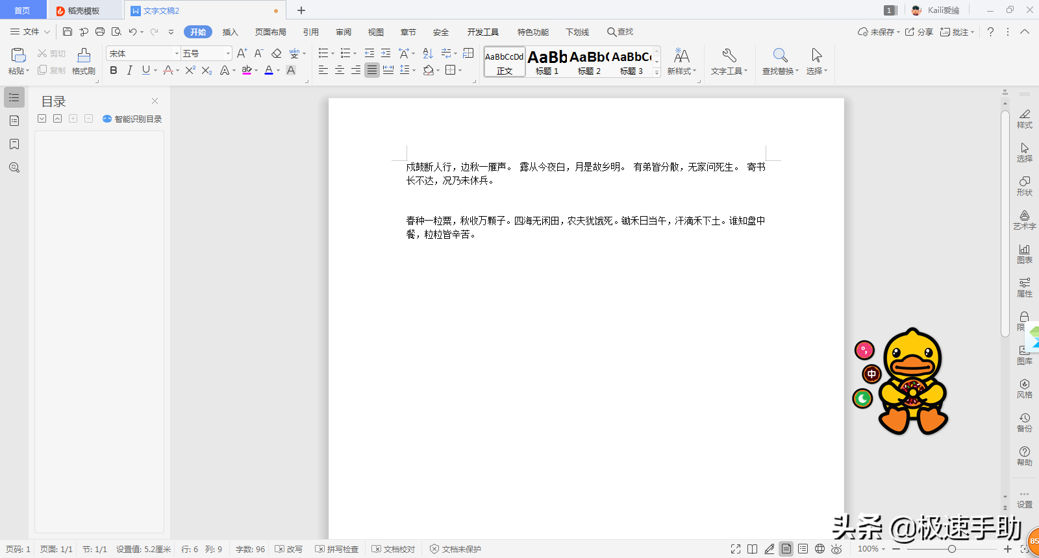The width and height of the screenshot is (1039, 558).
Task: Click smart identify TOC (智能识别目录)
Action: (132, 119)
